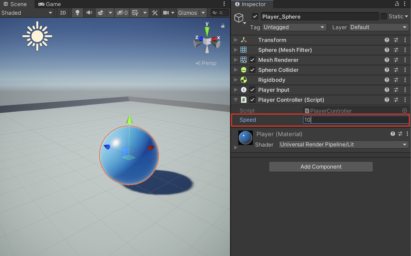
Task: Open the component tools wrench icon
Action: (155, 13)
